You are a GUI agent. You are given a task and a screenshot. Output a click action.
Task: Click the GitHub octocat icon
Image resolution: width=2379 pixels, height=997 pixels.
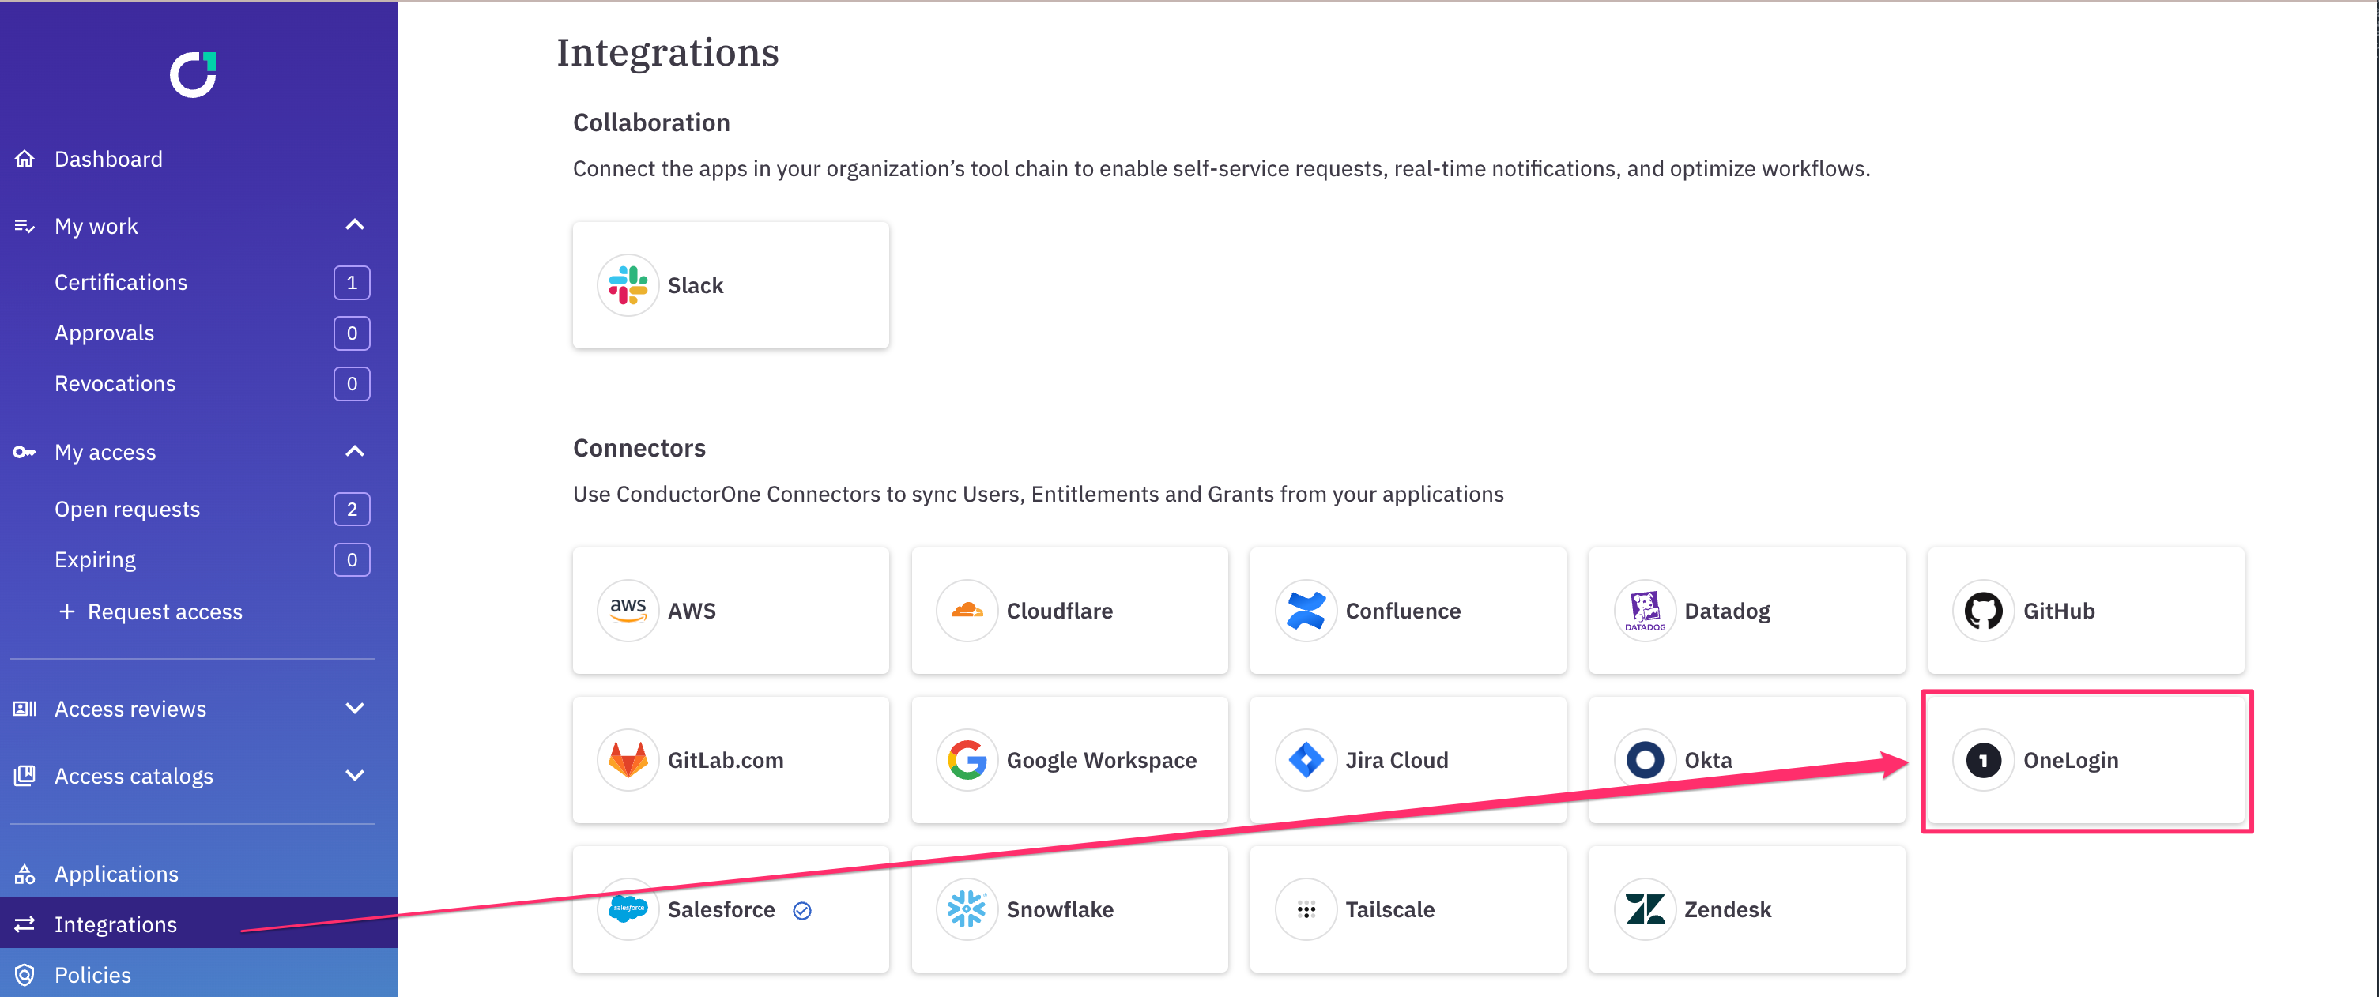coord(1983,610)
